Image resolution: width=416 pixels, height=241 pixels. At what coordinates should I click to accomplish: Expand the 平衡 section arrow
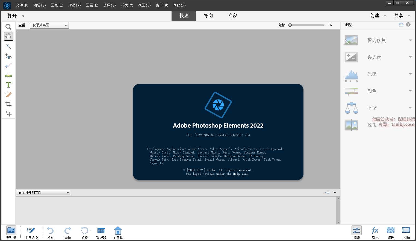[x=410, y=108]
